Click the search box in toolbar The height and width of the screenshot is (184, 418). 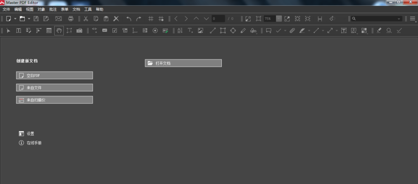pos(377,19)
